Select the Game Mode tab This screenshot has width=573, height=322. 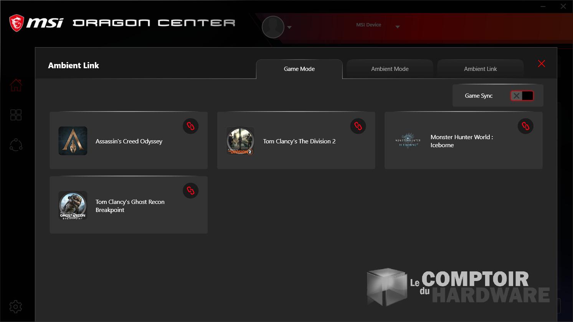click(299, 69)
